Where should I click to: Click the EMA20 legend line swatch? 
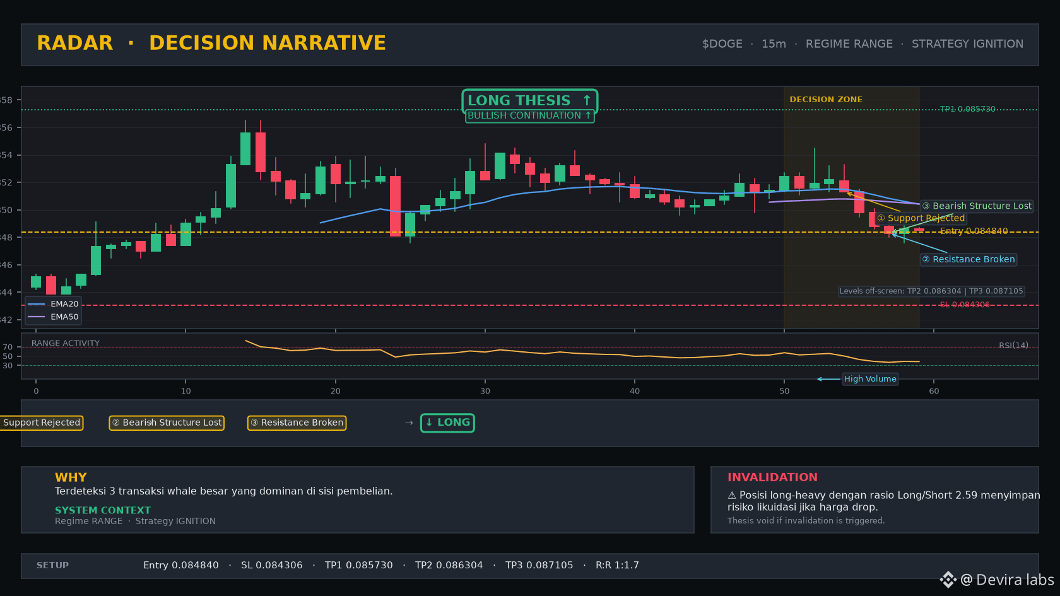tap(37, 304)
